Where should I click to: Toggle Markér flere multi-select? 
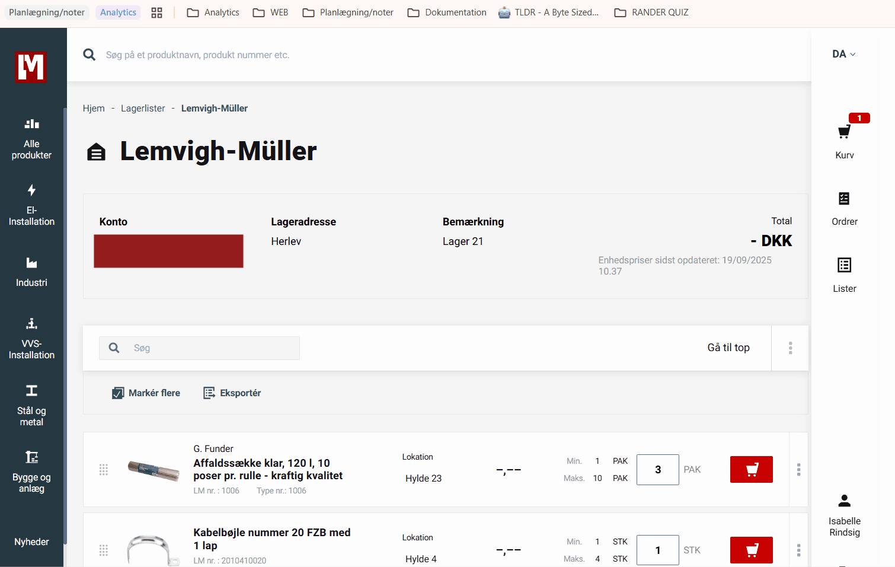coord(146,393)
